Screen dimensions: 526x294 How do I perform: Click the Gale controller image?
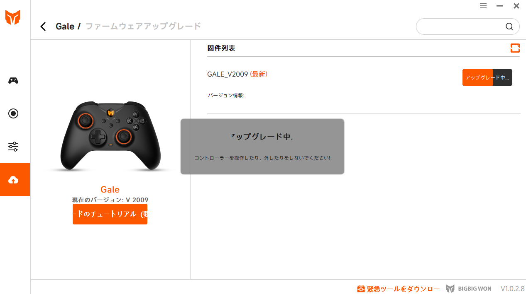110,135
